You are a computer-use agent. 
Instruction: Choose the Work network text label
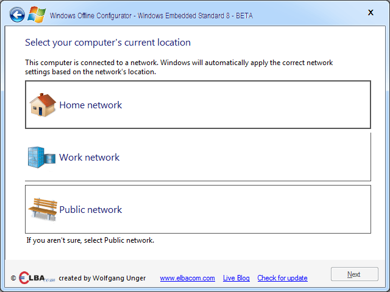click(x=90, y=158)
